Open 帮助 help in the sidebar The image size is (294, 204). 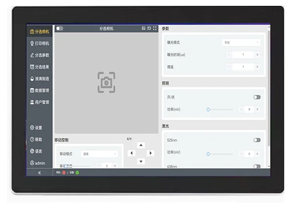(37, 139)
